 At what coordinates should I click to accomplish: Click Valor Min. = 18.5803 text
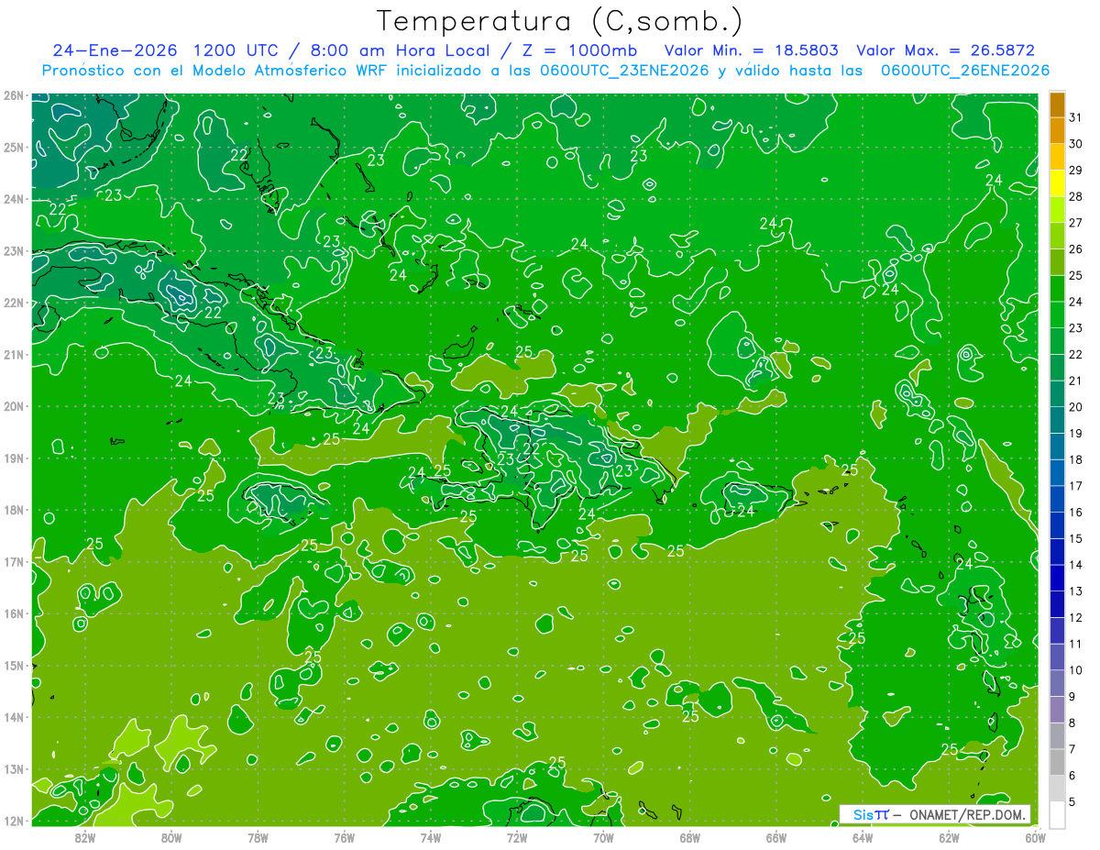[x=751, y=50]
